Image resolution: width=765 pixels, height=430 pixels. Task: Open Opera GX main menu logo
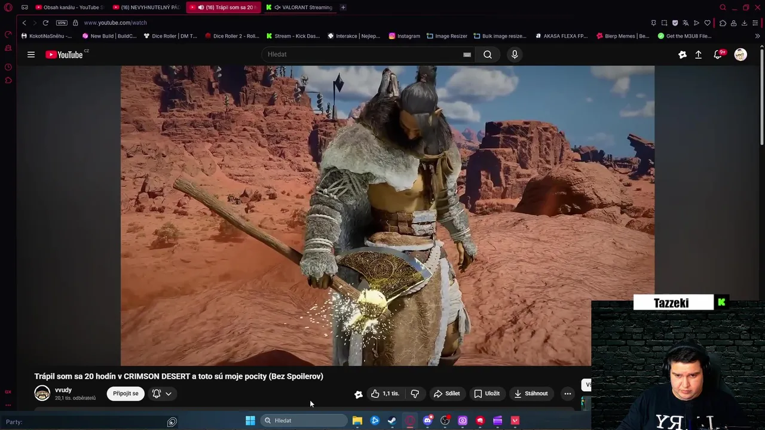coord(8,8)
